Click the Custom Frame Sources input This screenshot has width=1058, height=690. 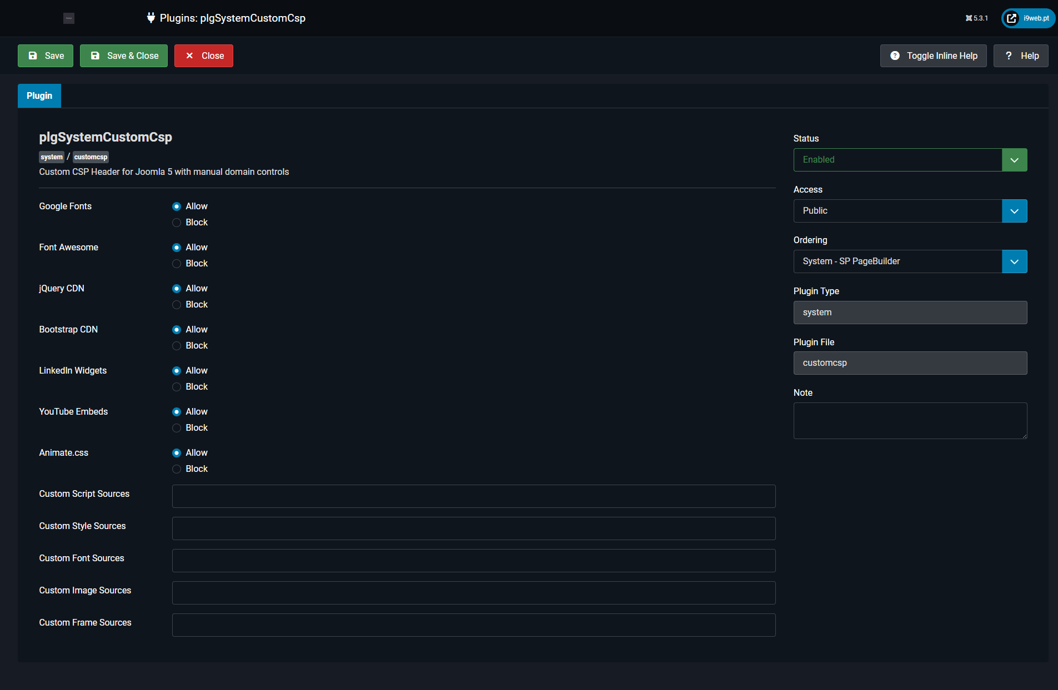tap(473, 625)
